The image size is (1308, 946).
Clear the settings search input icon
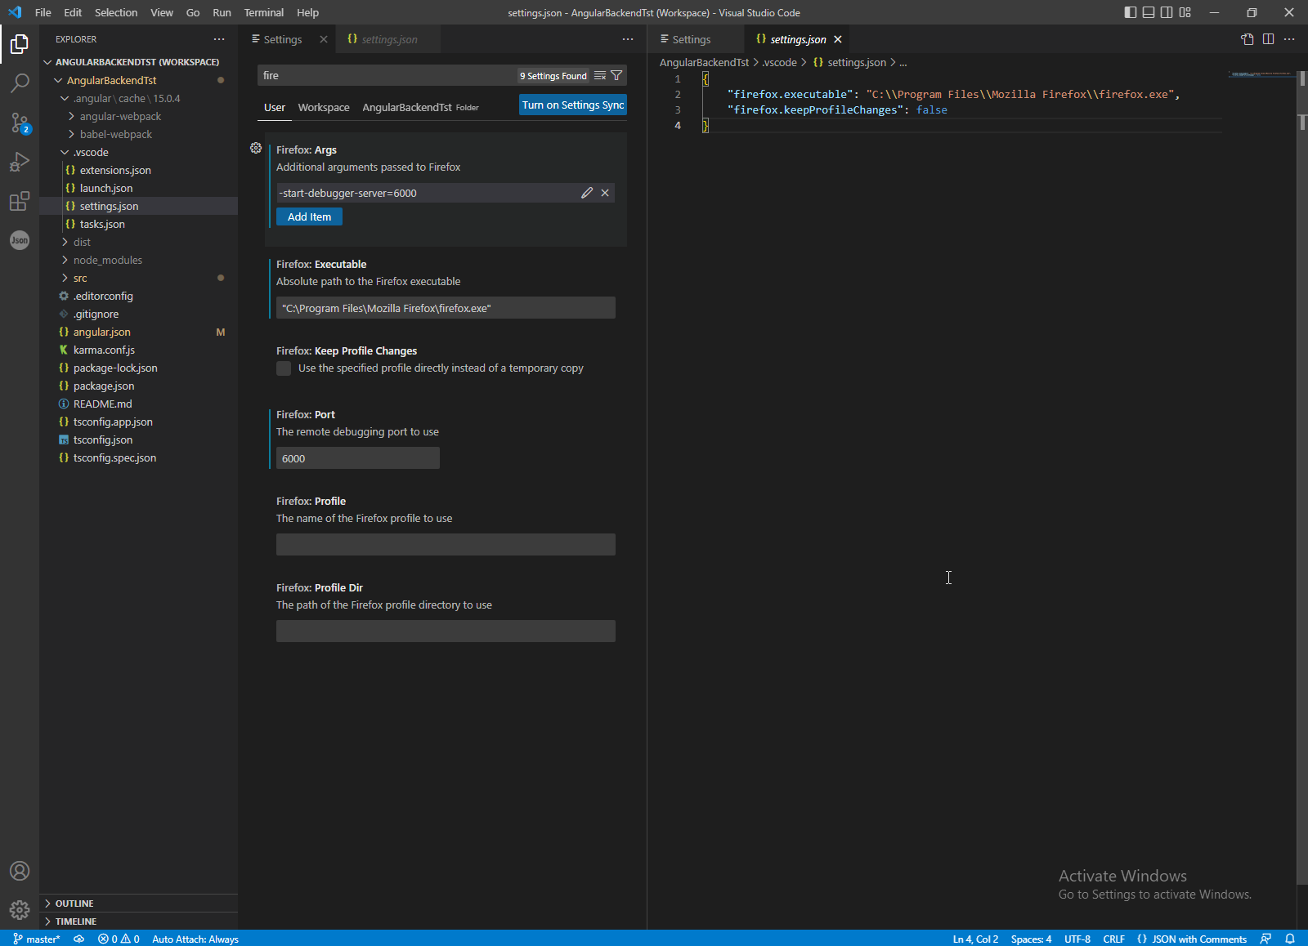600,75
